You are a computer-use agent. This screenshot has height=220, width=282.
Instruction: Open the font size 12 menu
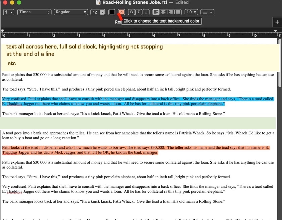tap(97, 12)
